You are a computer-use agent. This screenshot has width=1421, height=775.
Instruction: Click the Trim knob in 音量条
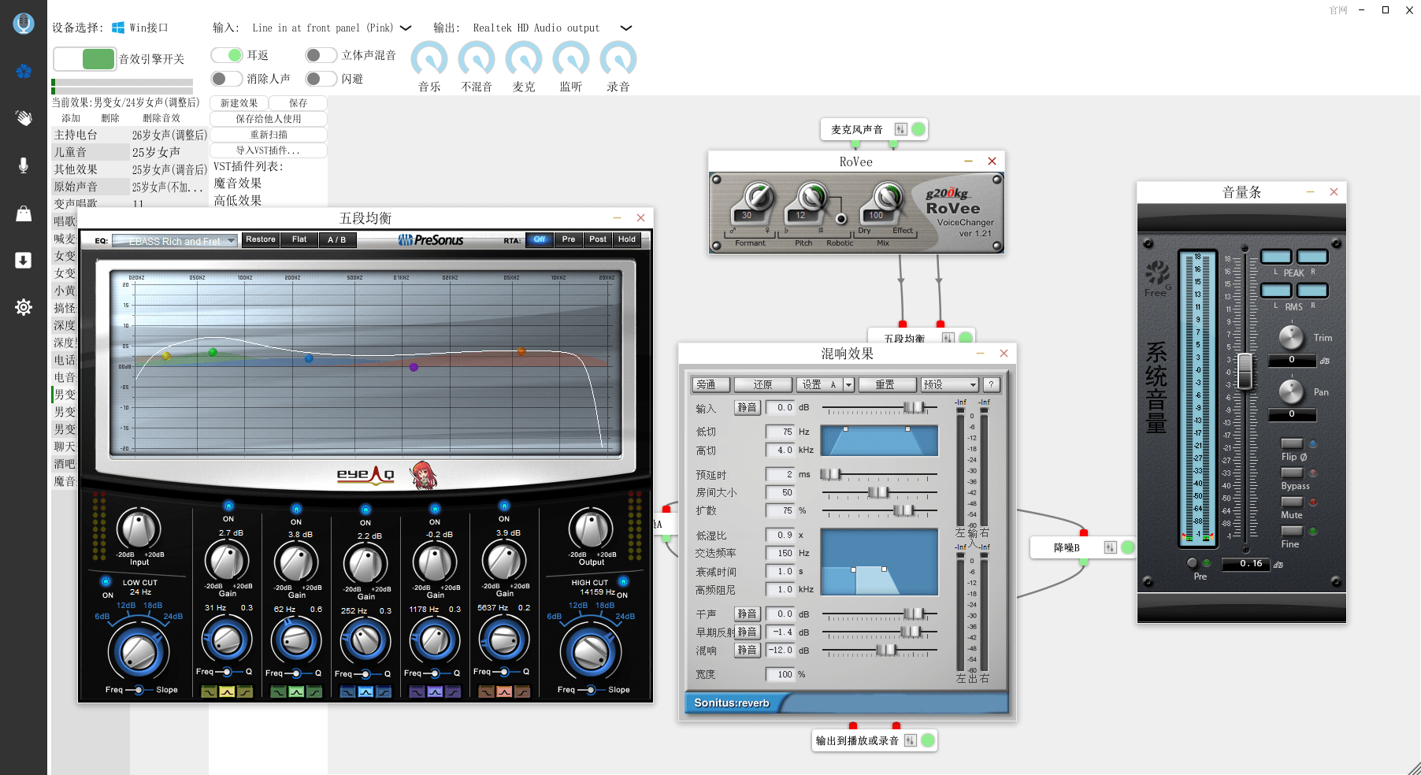point(1291,337)
